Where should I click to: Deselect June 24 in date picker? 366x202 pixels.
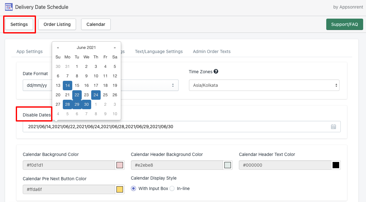point(96,95)
